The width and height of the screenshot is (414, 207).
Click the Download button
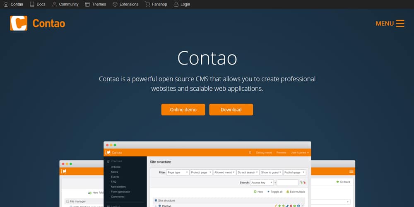click(231, 110)
